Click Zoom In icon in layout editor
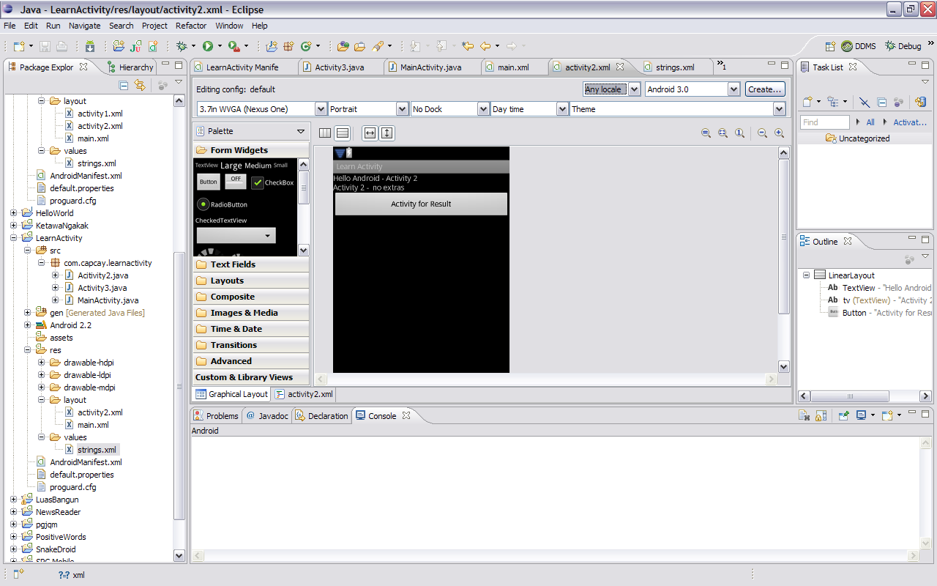The width and height of the screenshot is (937, 586). (779, 133)
